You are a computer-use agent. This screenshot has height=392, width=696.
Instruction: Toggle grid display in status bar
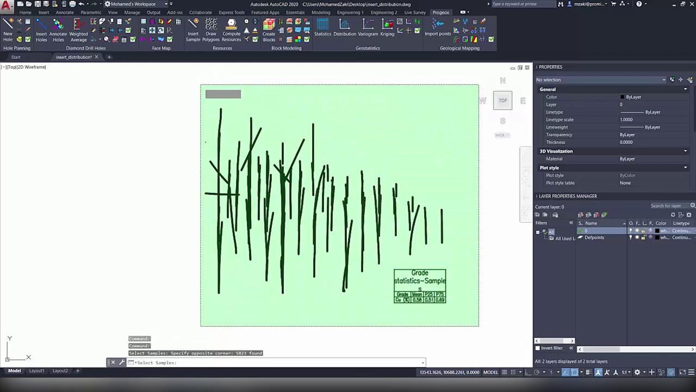pyautogui.click(x=505, y=372)
